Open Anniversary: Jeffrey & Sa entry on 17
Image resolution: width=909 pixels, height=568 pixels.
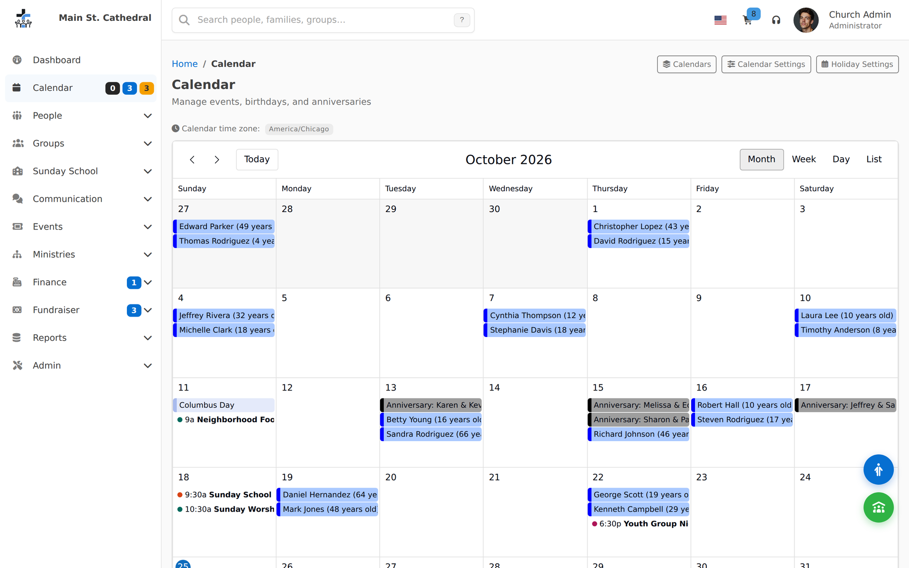tap(846, 405)
